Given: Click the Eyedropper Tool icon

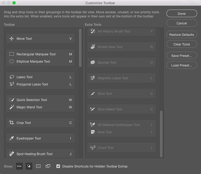Looking at the screenshot, I should [x=12, y=138].
